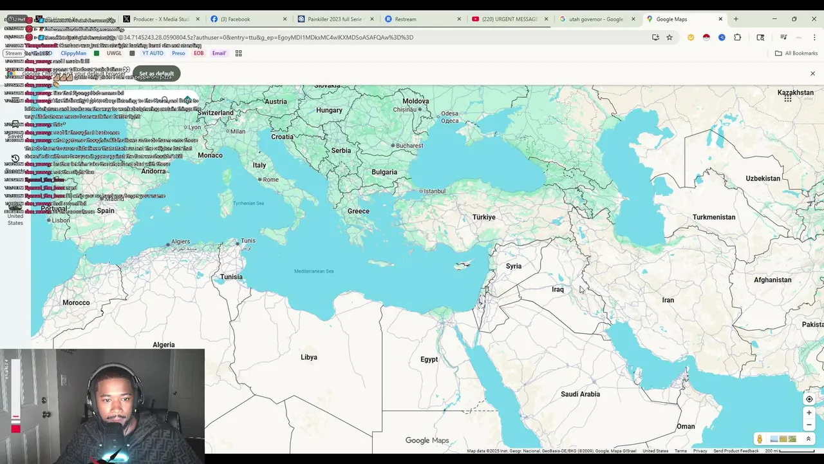Click the Tunis city marker
Screen dimensions: 824x464
(x=237, y=244)
